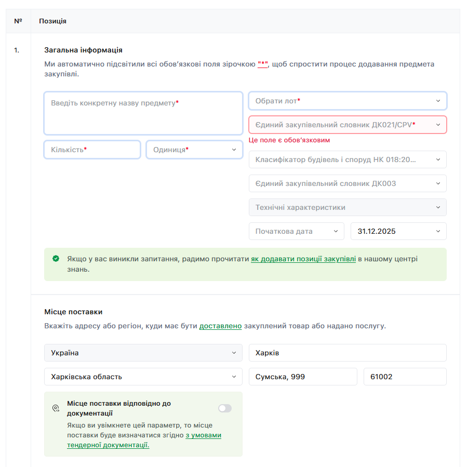Expand the НК 018 buildings classifier dropdown
The width and height of the screenshot is (468, 467).
coord(347,159)
